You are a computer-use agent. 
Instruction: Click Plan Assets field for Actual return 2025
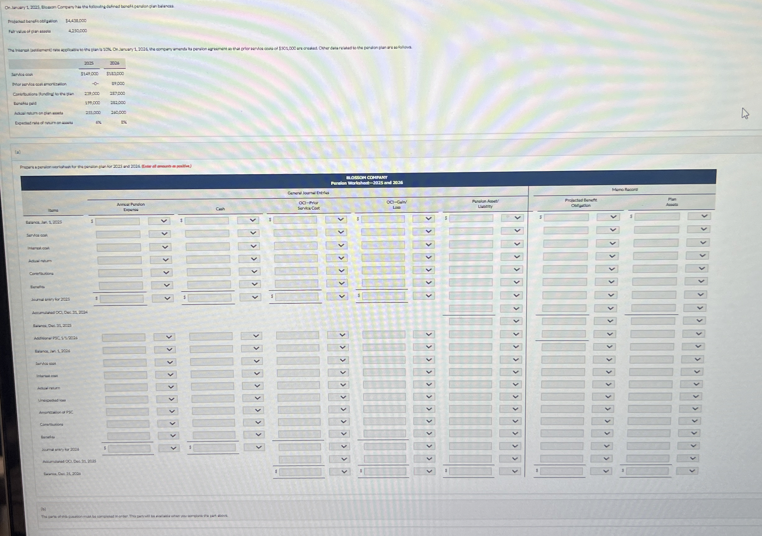coord(655,256)
